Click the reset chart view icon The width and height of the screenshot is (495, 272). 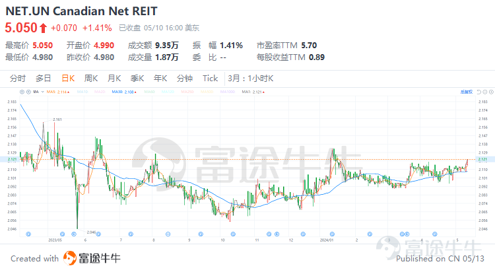[x=479, y=92]
